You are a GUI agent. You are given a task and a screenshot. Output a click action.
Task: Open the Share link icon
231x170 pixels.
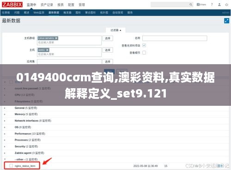201,5
